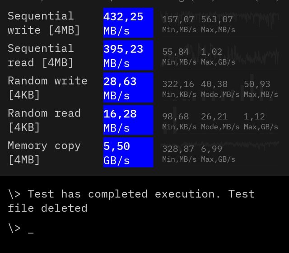
Task: Click the 1,02 GB/s Max sequential read value
Action: pos(218,56)
